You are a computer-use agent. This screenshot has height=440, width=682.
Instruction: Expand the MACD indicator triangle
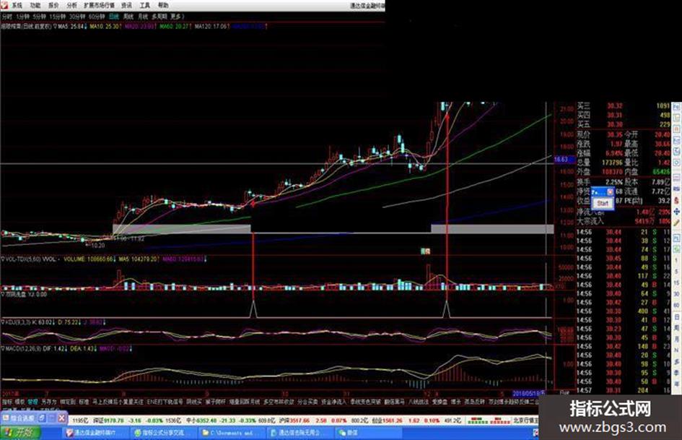click(3, 349)
